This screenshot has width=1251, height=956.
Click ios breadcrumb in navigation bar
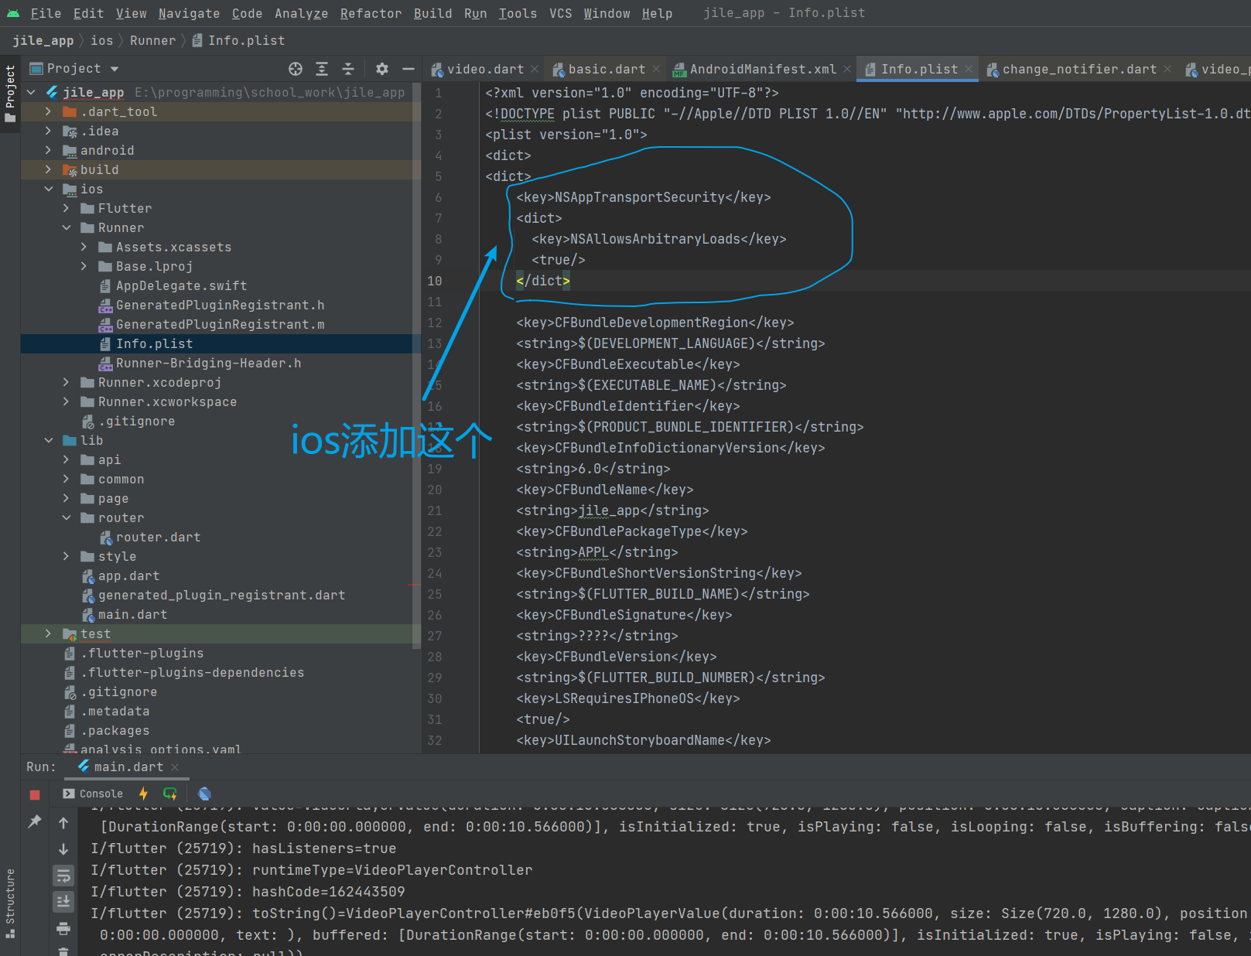[102, 40]
